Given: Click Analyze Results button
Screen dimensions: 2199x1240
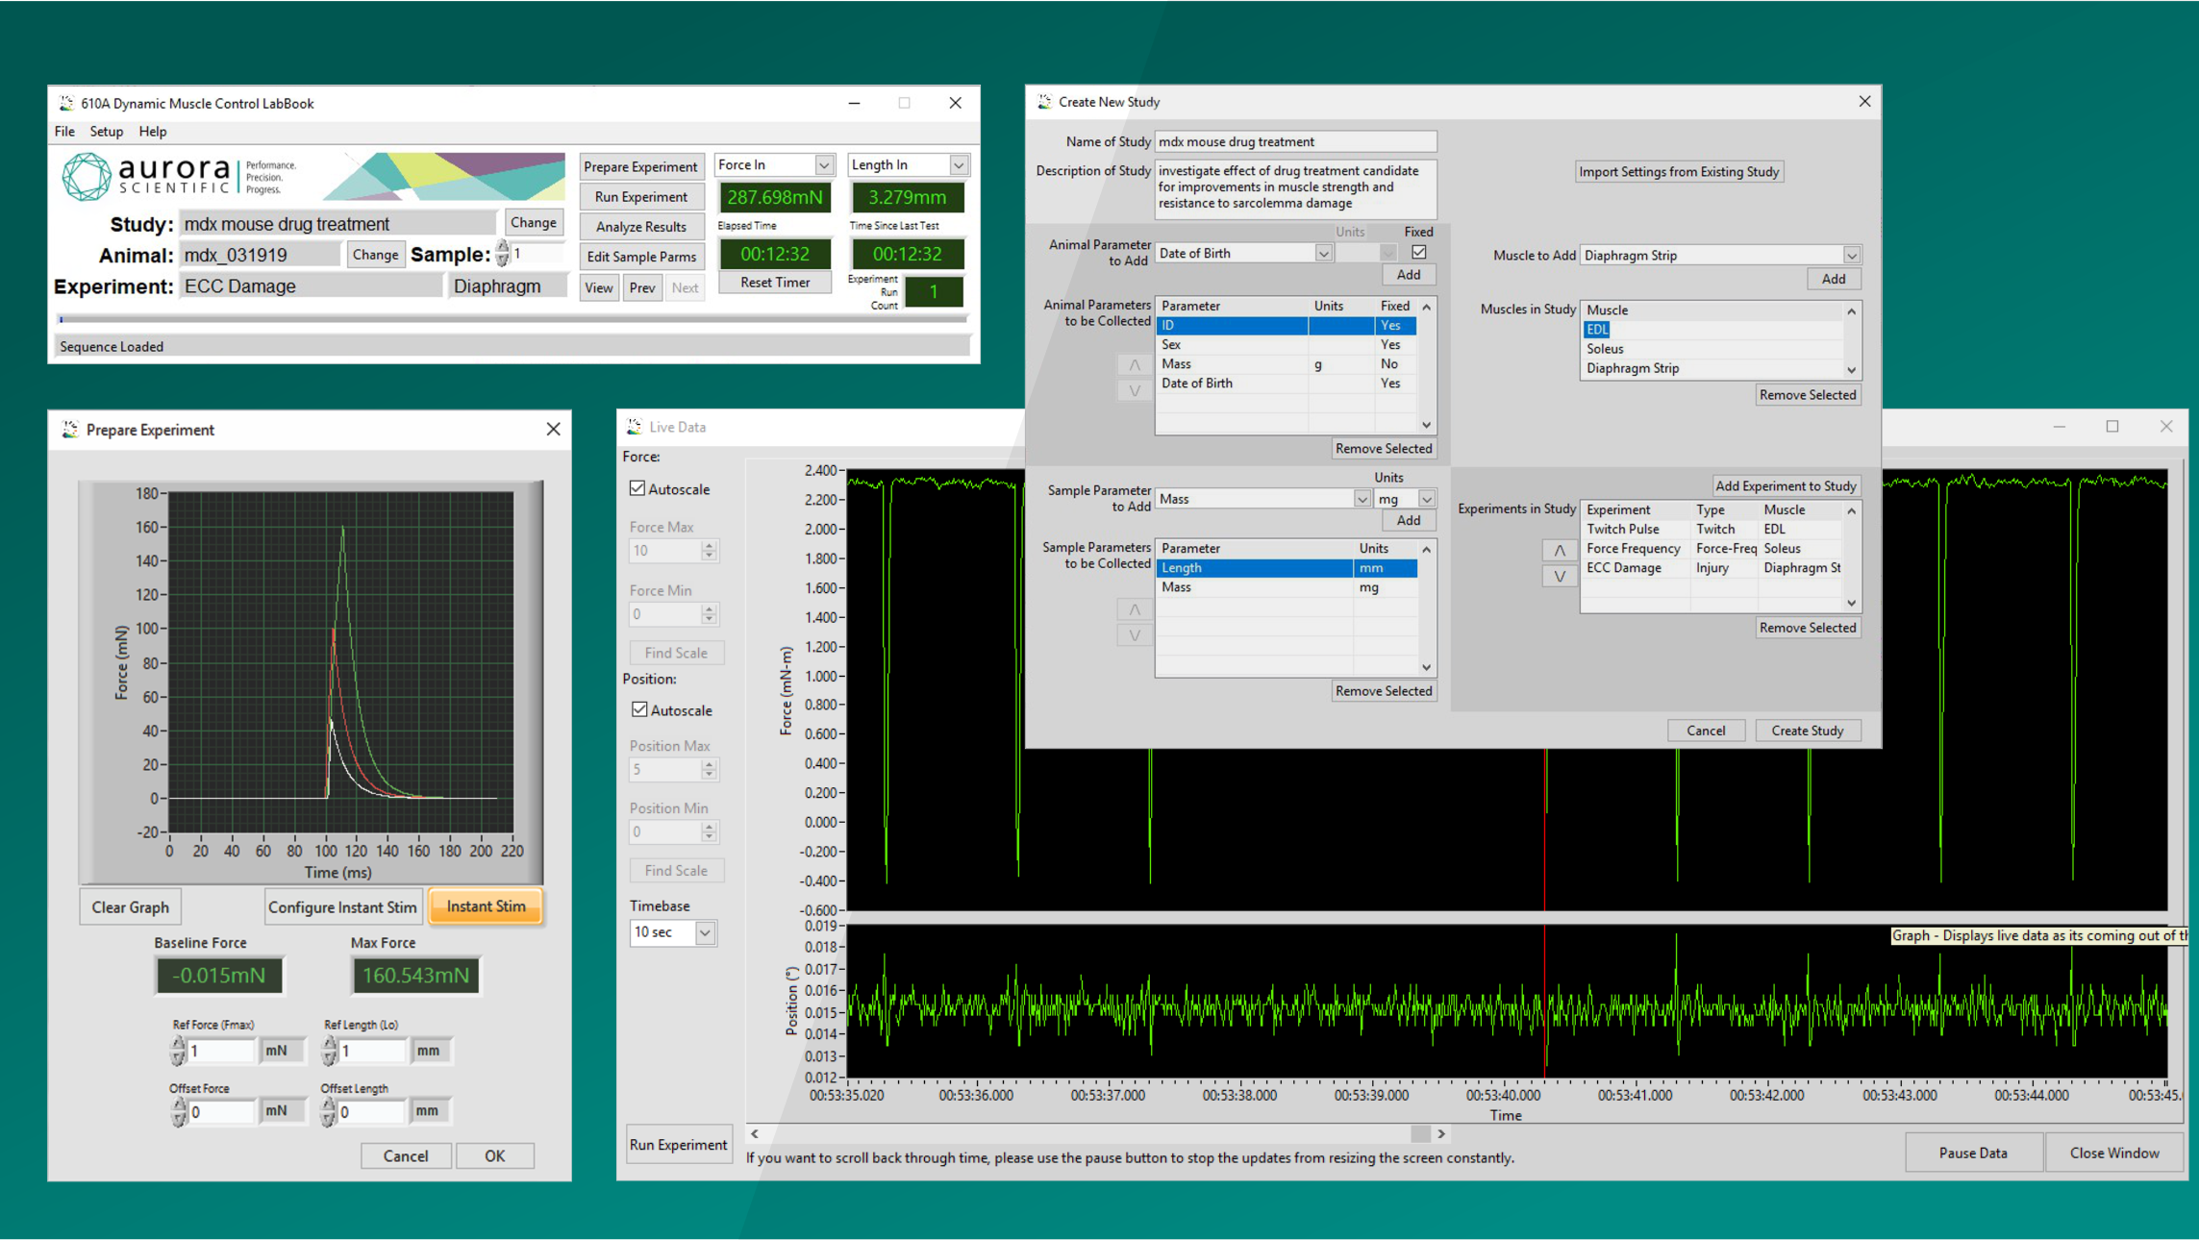Looking at the screenshot, I should (640, 227).
